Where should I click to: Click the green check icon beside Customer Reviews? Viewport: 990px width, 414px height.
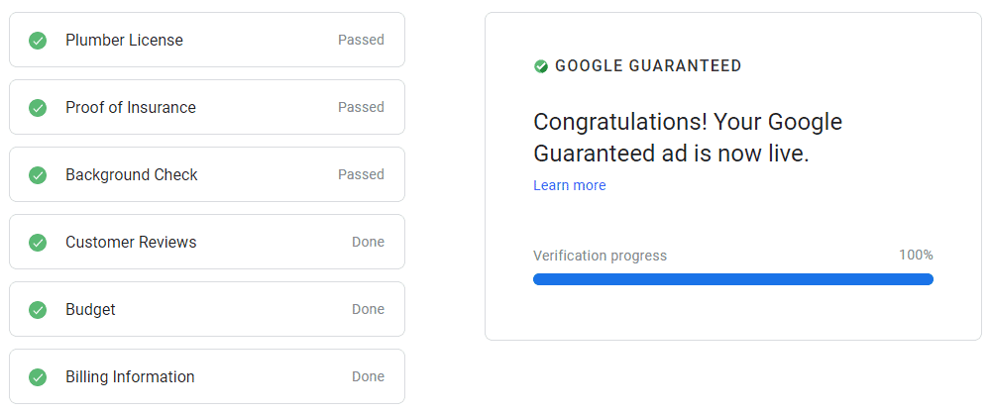pyautogui.click(x=38, y=243)
